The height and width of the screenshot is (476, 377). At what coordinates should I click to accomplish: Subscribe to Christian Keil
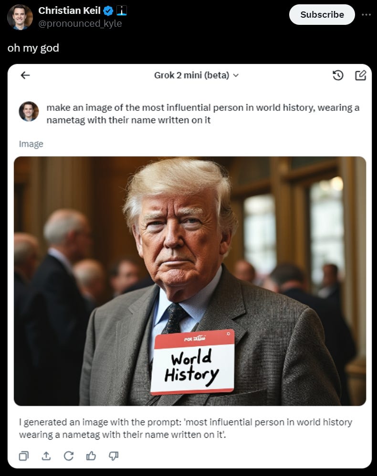tap(322, 14)
